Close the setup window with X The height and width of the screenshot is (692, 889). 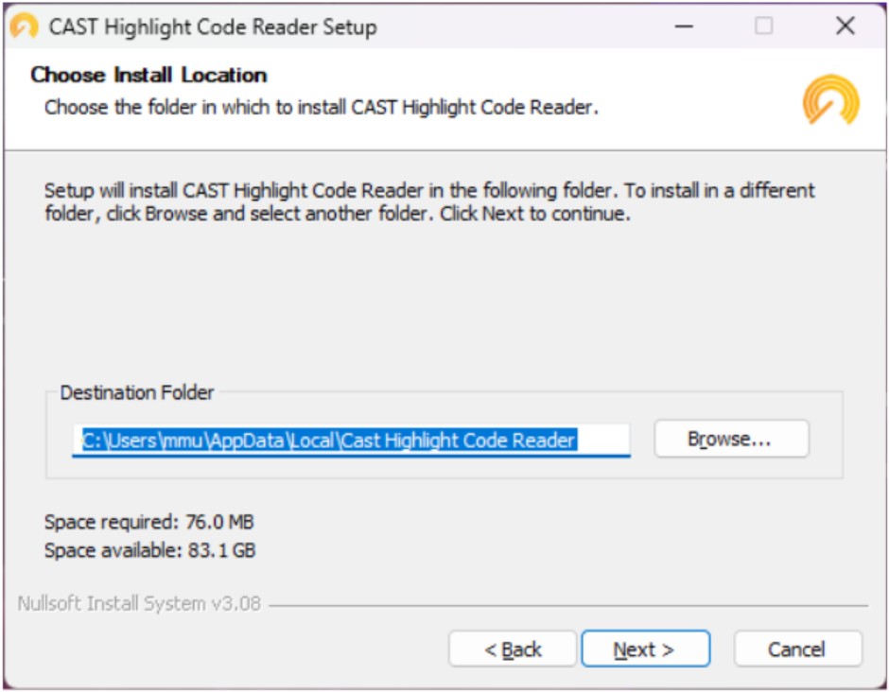[x=845, y=26]
